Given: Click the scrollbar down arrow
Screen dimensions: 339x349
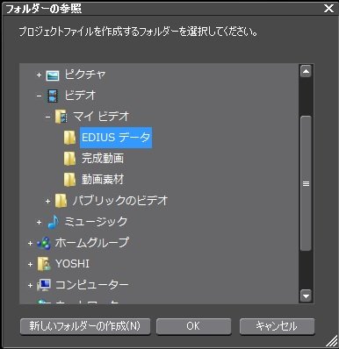Looking at the screenshot, I should 306,296.
